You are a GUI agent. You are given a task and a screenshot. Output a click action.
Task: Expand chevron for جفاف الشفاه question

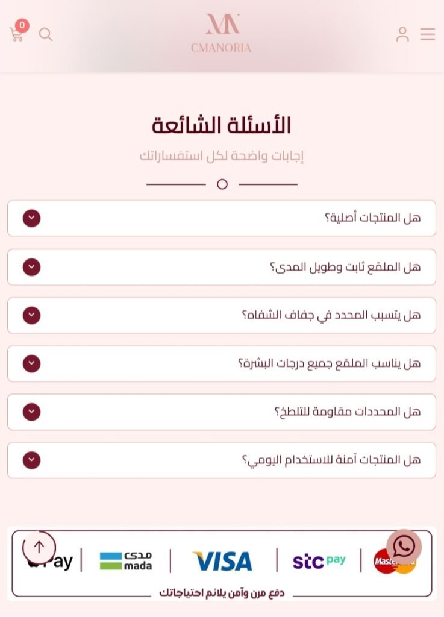pyautogui.click(x=31, y=315)
